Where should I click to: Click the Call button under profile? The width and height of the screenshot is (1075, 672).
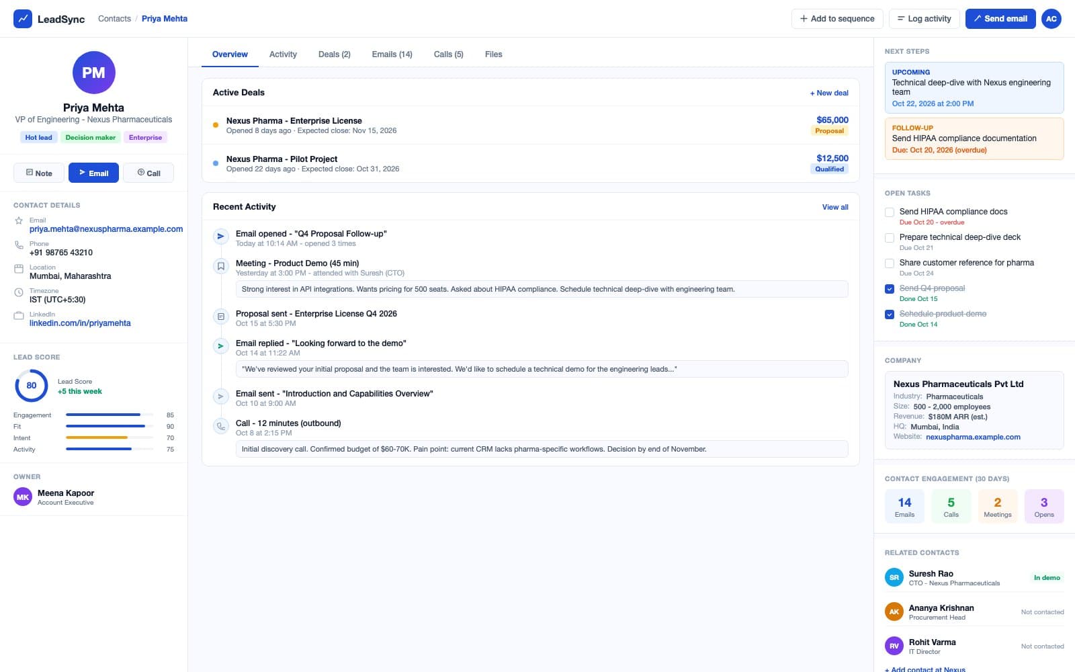tap(148, 173)
